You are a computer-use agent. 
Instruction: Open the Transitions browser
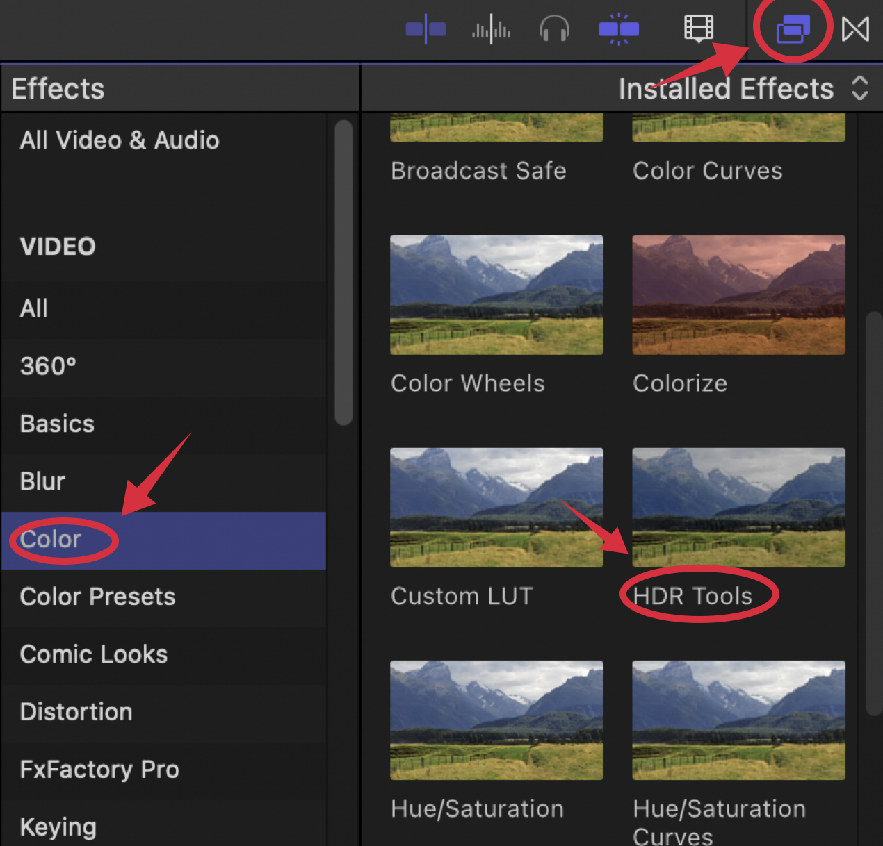(x=855, y=29)
